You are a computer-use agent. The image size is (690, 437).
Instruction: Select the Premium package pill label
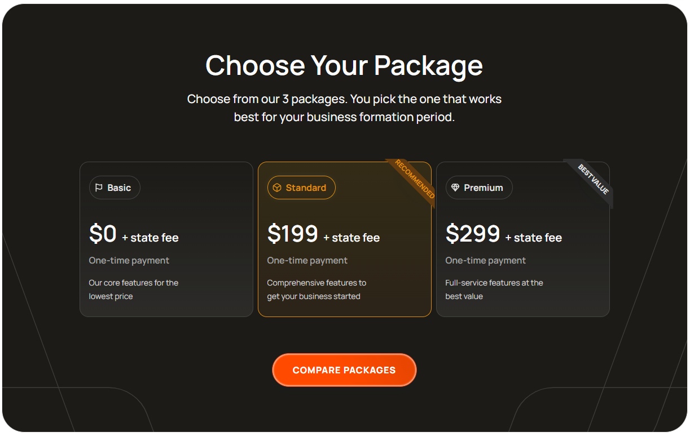click(479, 188)
